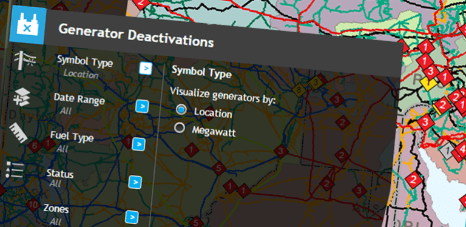Viewport: 466px width, 227px height.
Task: Click the Megawatt option label
Action: 214,131
